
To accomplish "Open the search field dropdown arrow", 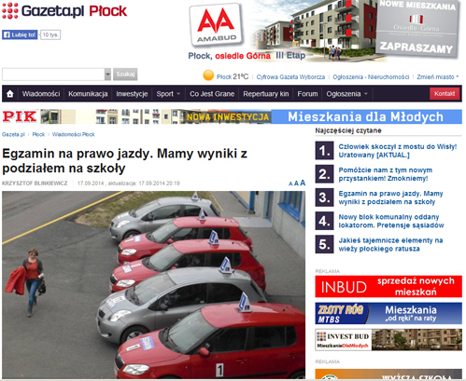I will (107, 75).
